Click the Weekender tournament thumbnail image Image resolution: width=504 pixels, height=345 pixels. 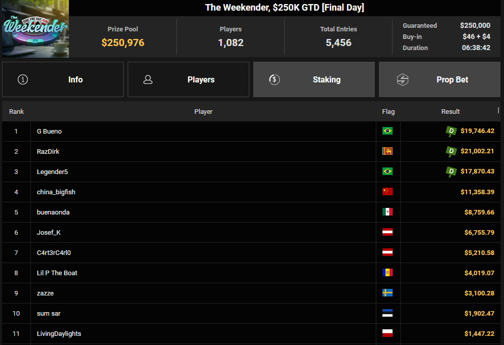(35, 29)
